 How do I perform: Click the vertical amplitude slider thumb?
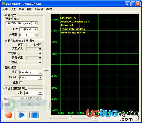pos(46,69)
